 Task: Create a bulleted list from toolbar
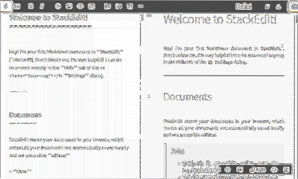click(x=117, y=6)
